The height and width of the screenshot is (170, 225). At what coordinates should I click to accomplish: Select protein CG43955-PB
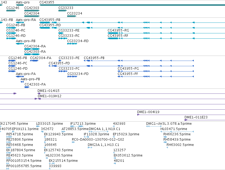click(139, 61)
